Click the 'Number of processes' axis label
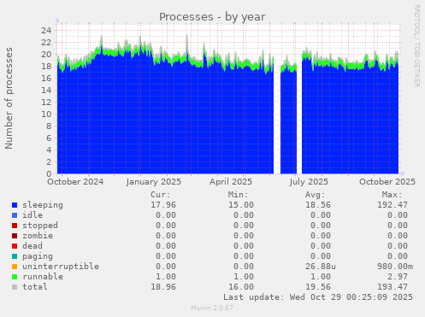Viewport: 425px width, 317px height. 9,98
